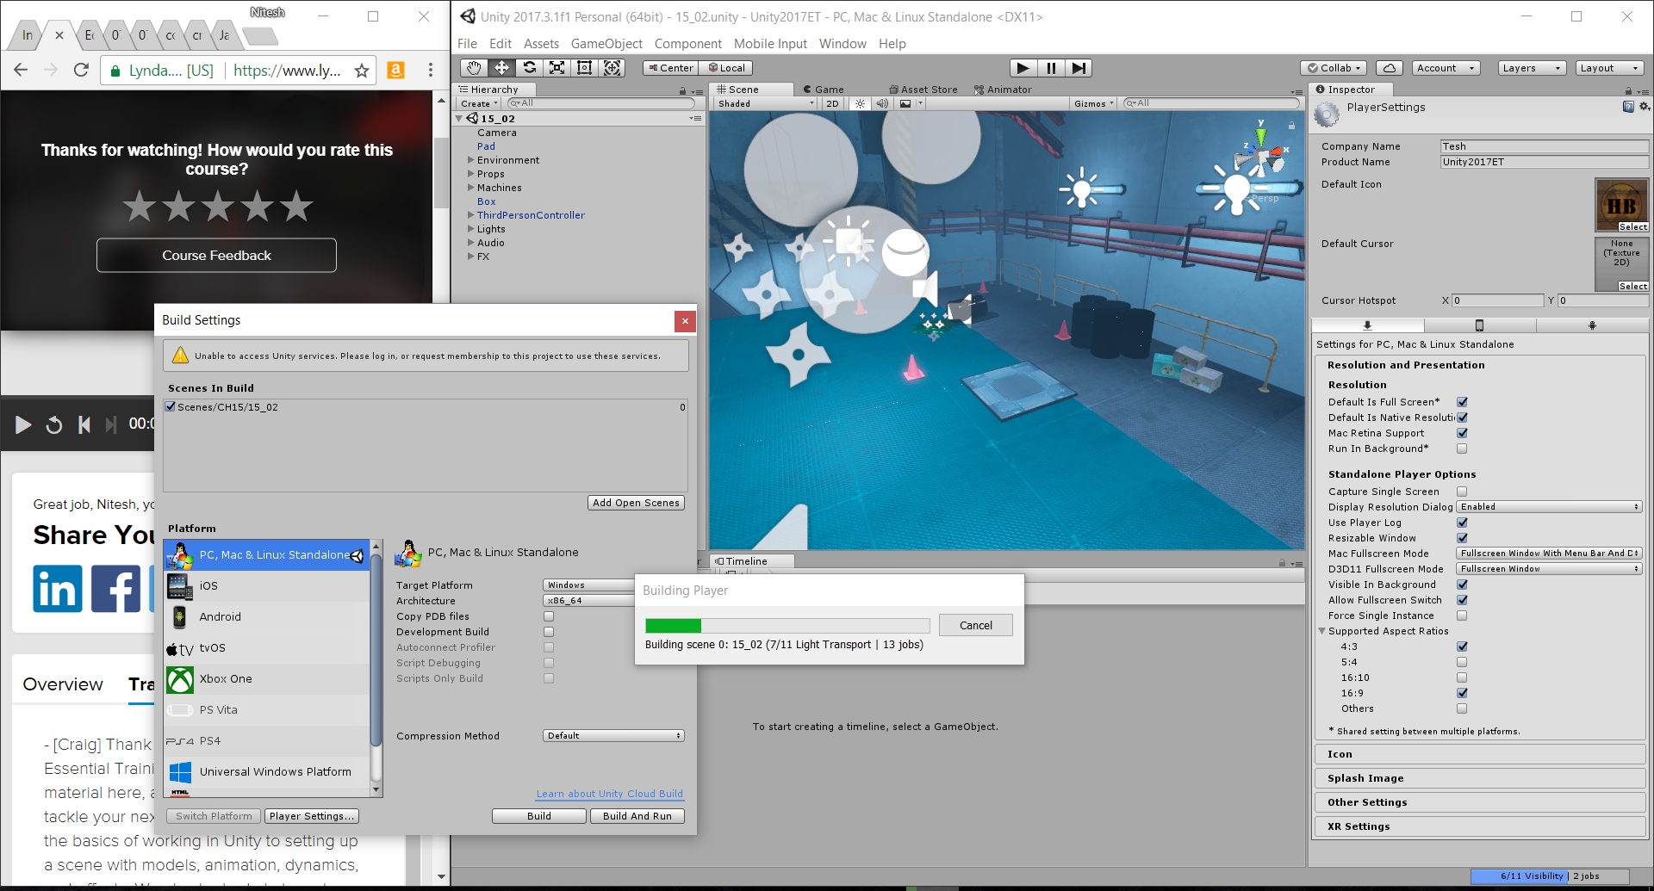Viewport: 1654px width, 891px height.
Task: Click the Default Icon HB thumbnail
Action: coord(1621,205)
